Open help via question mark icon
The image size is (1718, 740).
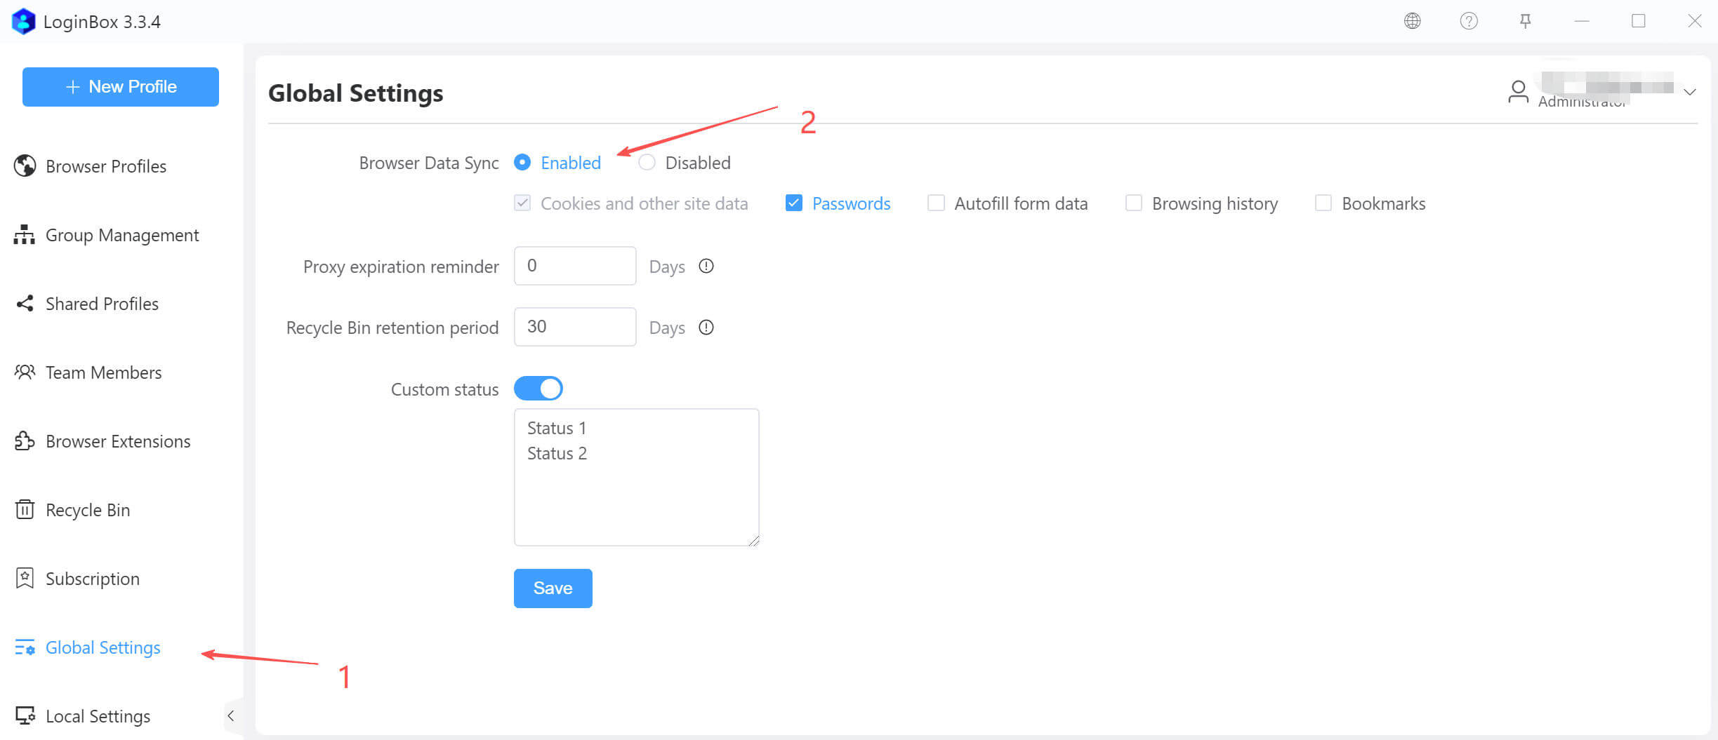coord(1468,21)
